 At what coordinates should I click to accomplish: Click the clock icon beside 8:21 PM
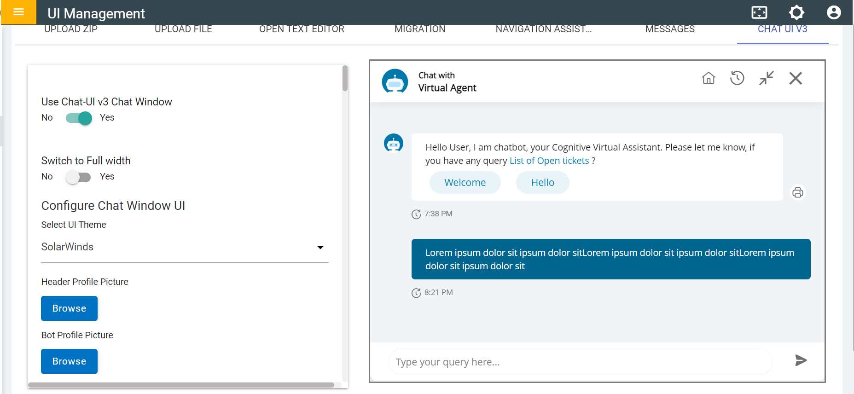tap(416, 293)
